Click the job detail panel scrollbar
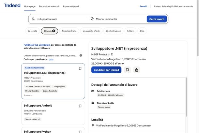 [x=187, y=97]
